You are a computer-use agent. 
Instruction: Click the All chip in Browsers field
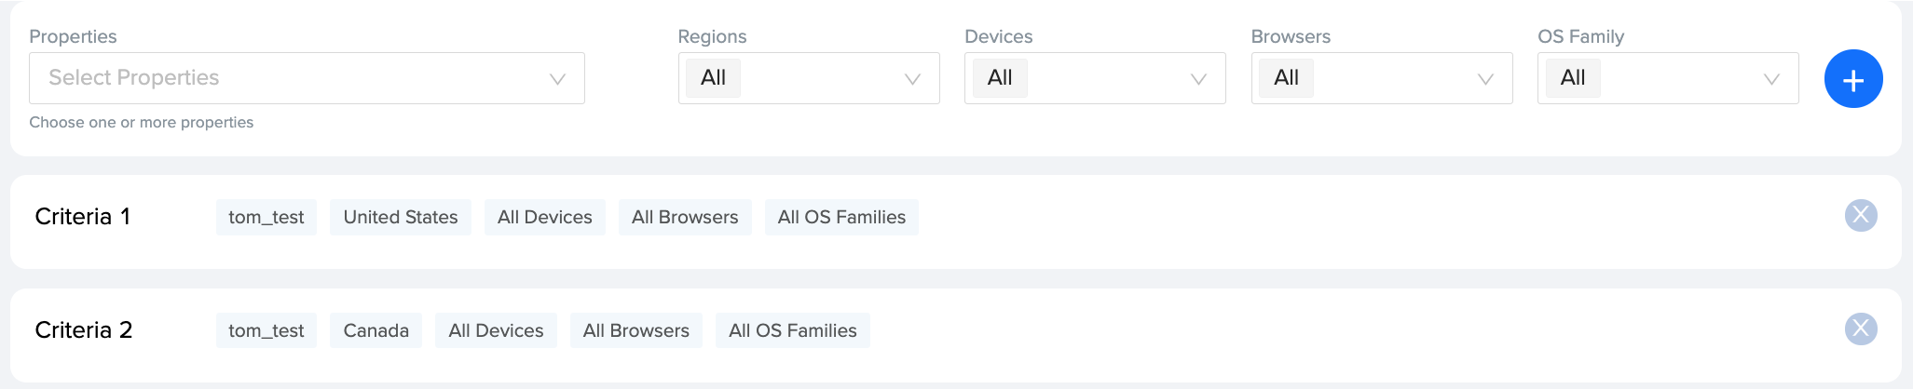(x=1286, y=78)
